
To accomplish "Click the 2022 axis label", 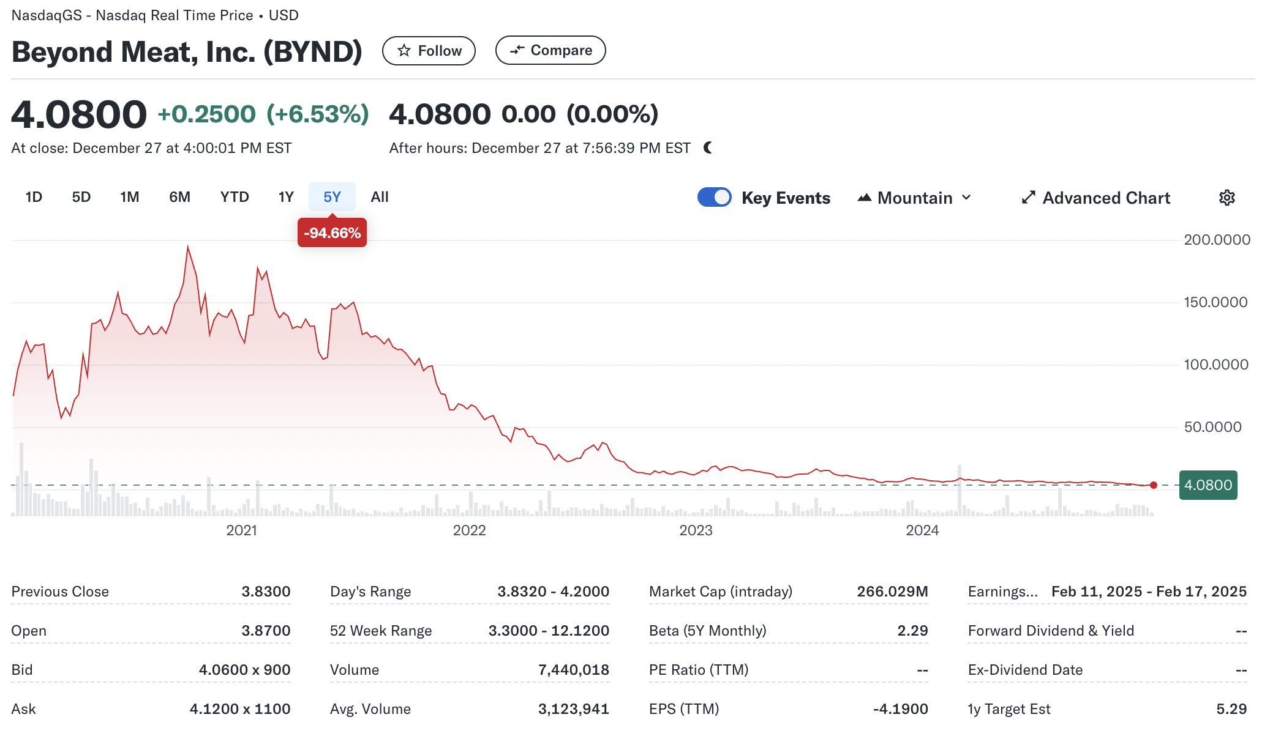I will (469, 530).
